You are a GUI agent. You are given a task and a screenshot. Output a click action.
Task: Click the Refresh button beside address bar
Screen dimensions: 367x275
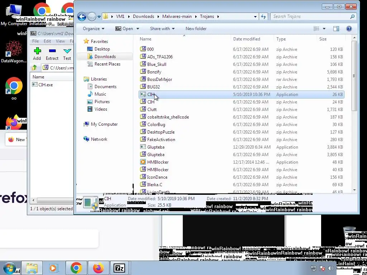263,16
